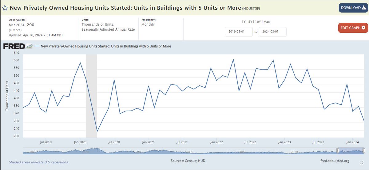Click the Jul 2021 x-axis label
Viewport: 369px width, 170px height.
(182, 142)
